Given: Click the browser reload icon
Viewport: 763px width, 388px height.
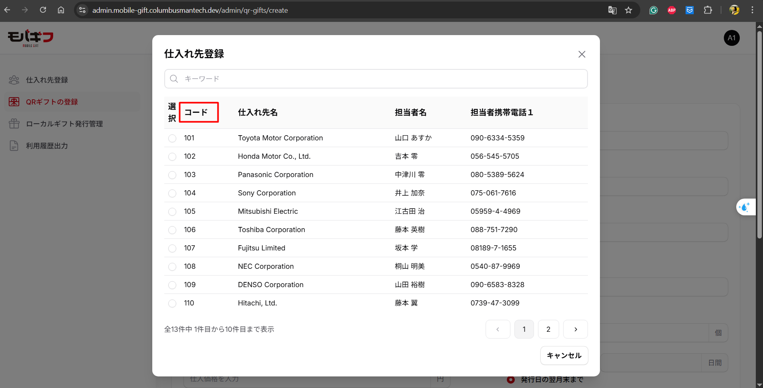Looking at the screenshot, I should point(43,10).
